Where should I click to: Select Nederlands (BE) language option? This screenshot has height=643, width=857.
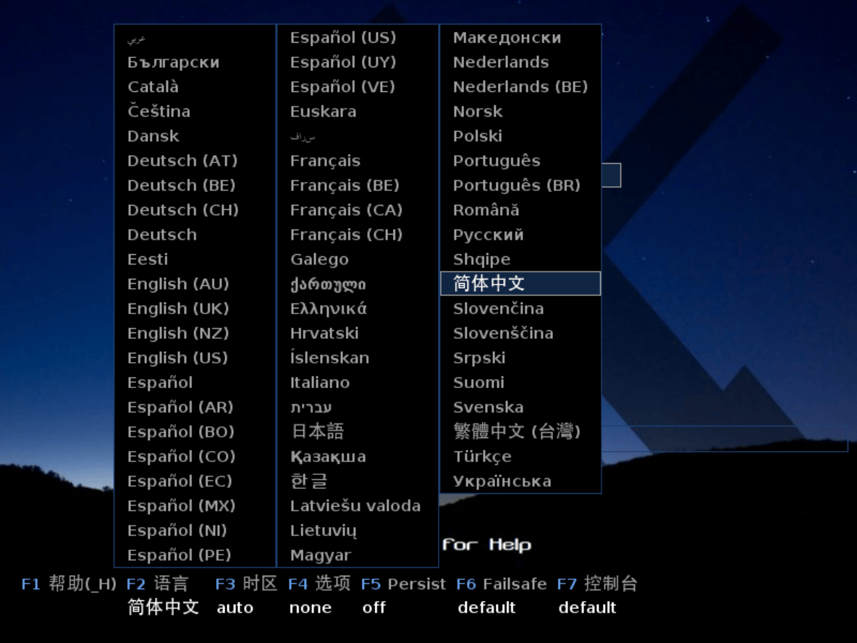click(520, 87)
